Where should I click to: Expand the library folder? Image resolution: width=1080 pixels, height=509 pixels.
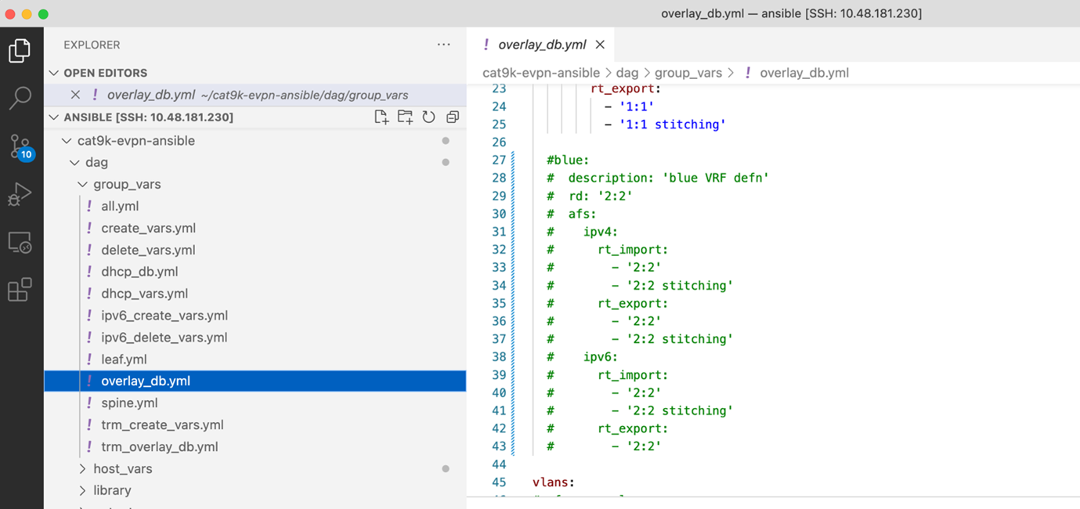82,491
